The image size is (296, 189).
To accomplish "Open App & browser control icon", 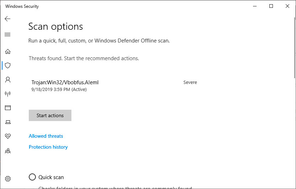I will coord(7,108).
